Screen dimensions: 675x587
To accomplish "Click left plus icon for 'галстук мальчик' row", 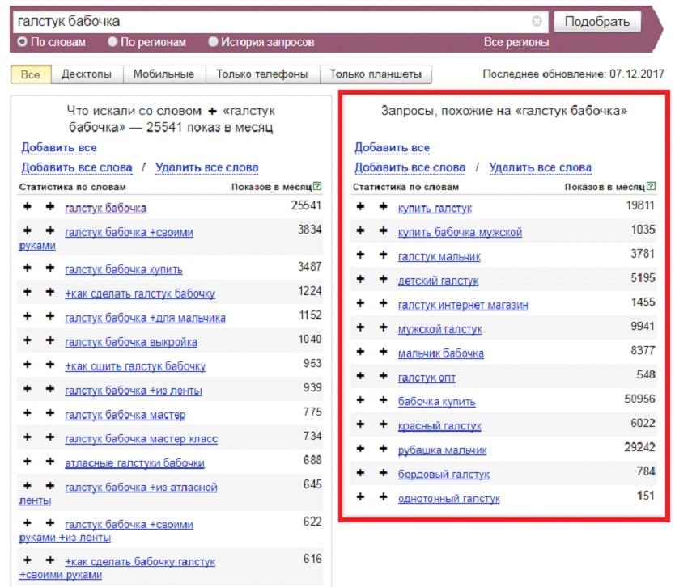I will click(360, 255).
